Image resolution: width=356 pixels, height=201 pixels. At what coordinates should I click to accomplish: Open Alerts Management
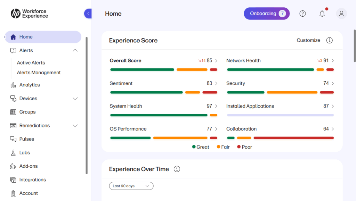(x=38, y=73)
